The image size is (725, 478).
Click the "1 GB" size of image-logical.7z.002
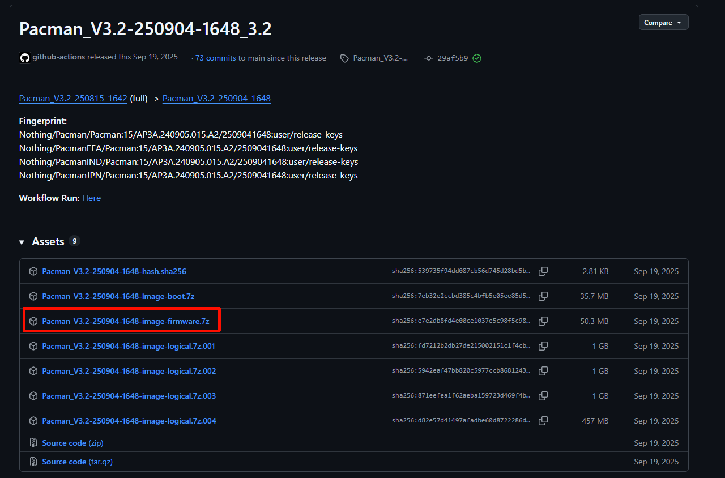click(600, 371)
